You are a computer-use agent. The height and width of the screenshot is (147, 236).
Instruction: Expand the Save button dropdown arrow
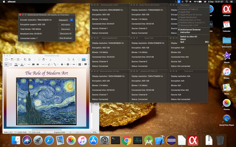tap(21, 59)
